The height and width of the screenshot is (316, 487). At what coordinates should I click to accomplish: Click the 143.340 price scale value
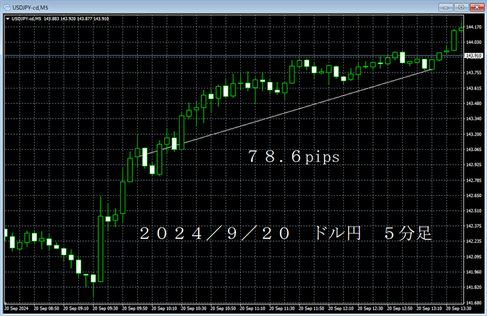473,119
